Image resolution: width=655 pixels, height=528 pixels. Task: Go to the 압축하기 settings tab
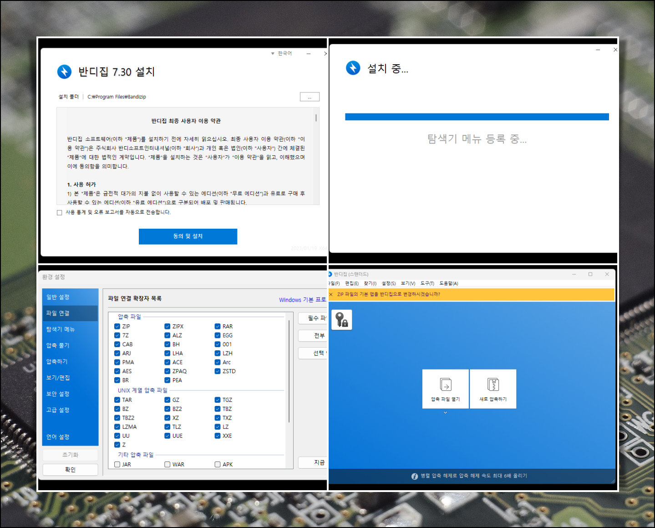(70, 362)
